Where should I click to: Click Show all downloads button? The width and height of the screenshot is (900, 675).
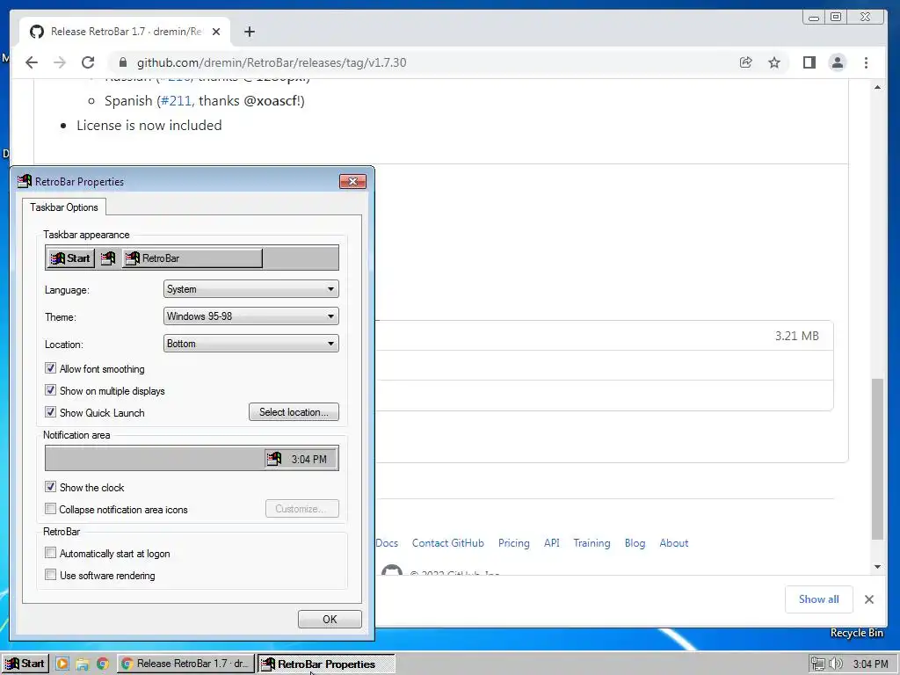(818, 599)
